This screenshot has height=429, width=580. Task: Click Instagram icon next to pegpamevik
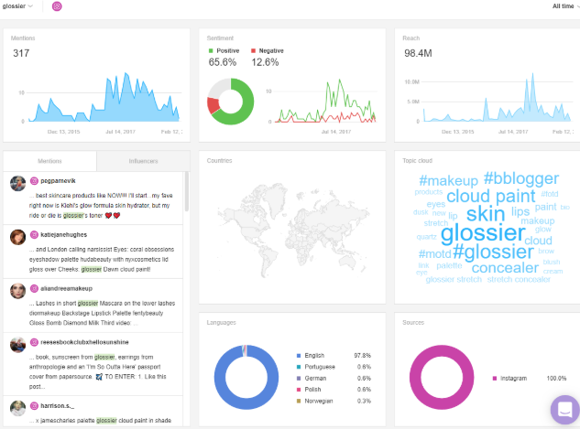pos(34,181)
